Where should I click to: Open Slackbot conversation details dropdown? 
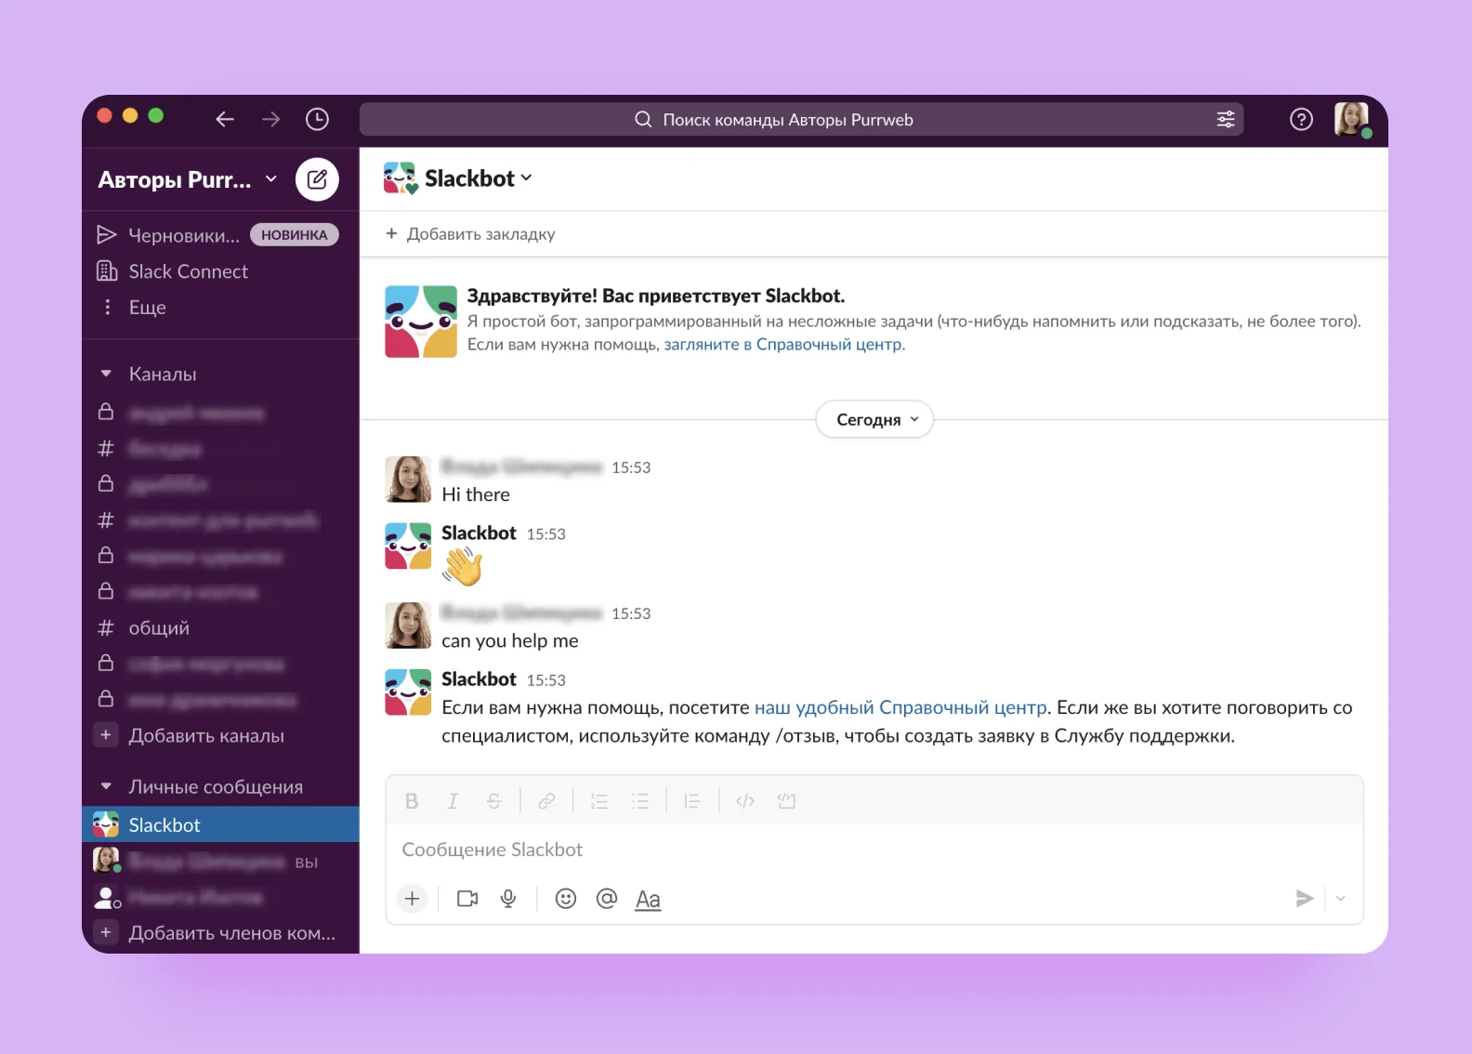(x=479, y=178)
